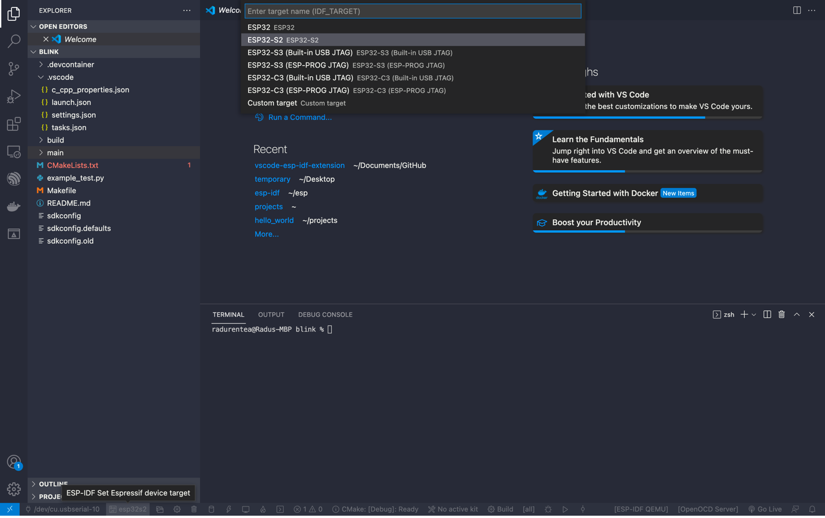Click Run a Command link on Welcome page
Screen dimensions: 825x518
[300, 117]
